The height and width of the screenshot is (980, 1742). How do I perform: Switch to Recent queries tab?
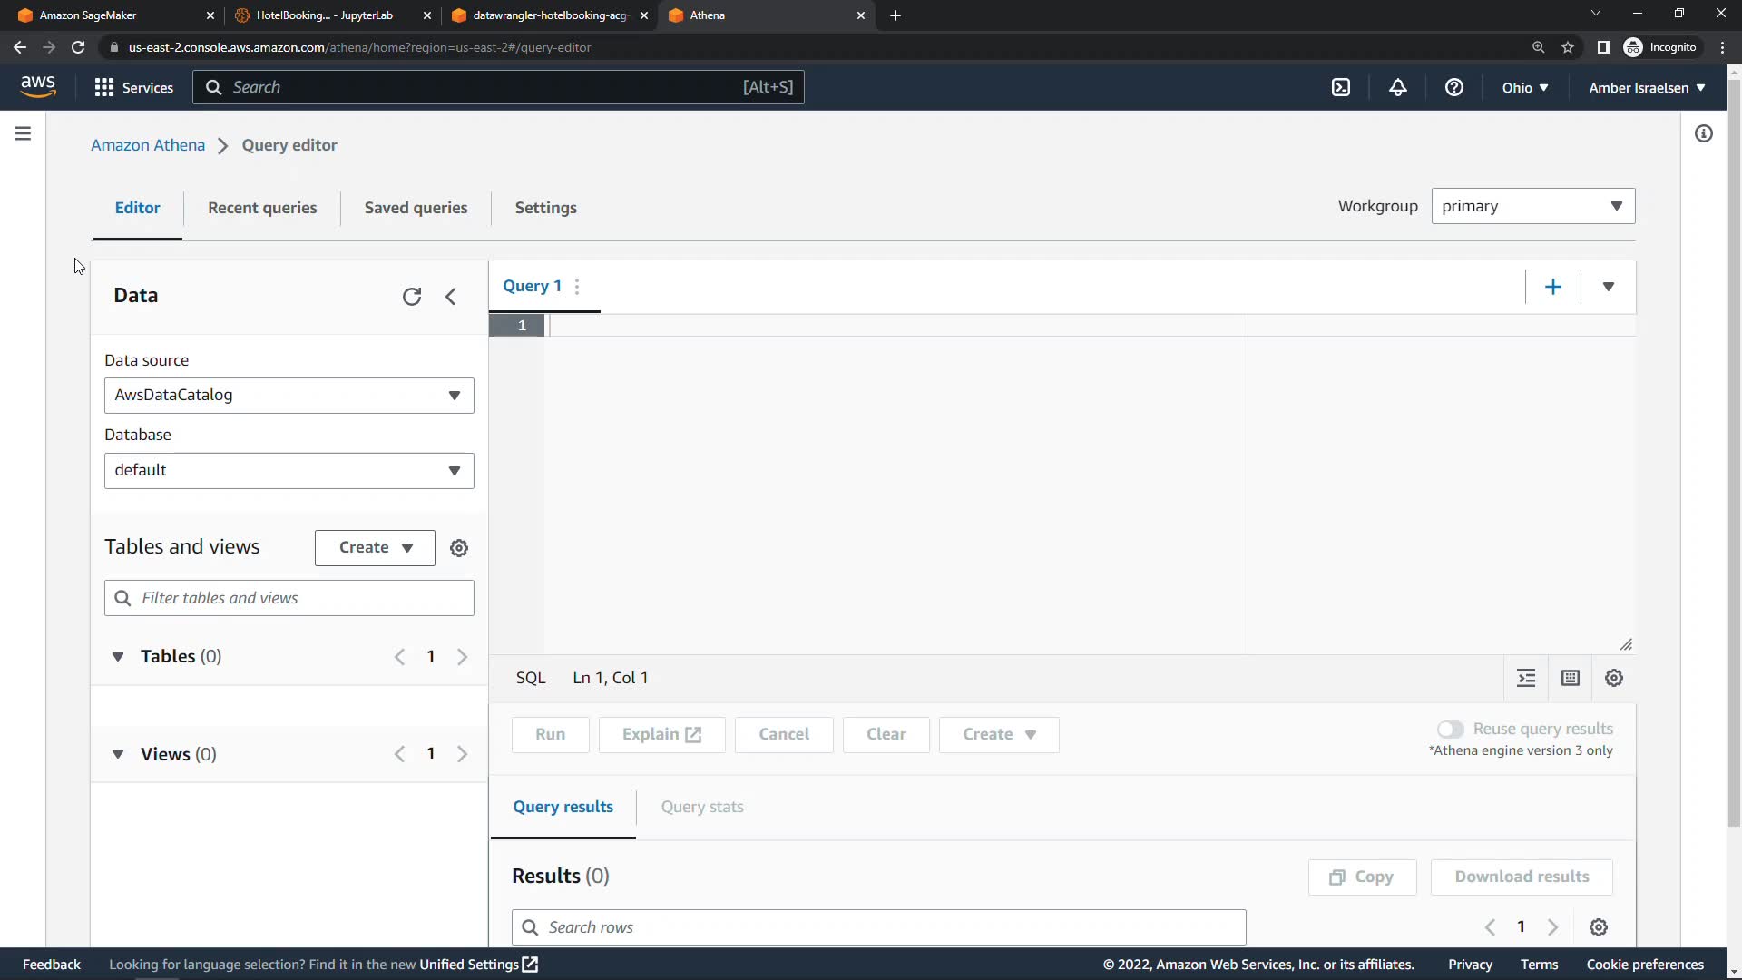click(262, 208)
